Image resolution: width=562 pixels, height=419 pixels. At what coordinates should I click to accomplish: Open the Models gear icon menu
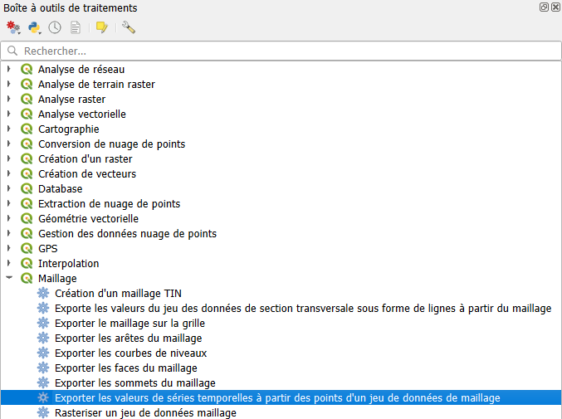pyautogui.click(x=13, y=27)
